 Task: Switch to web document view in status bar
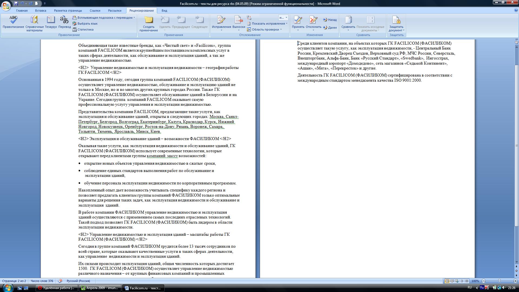[457, 281]
